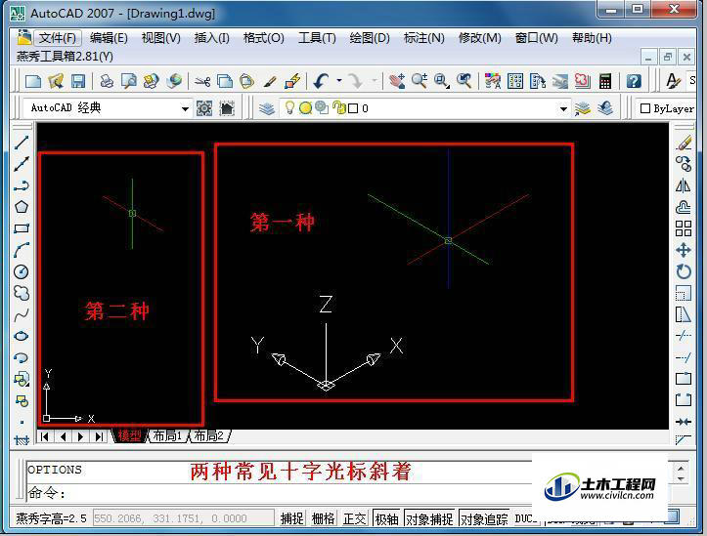The height and width of the screenshot is (536, 707).
Task: Open the 格式(O) menu
Action: 264,38
